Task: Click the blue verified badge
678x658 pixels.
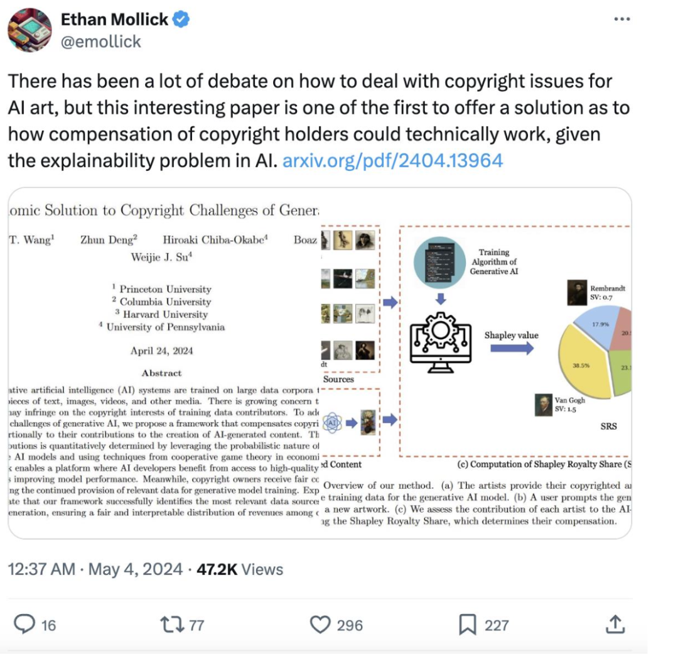Action: tap(181, 19)
